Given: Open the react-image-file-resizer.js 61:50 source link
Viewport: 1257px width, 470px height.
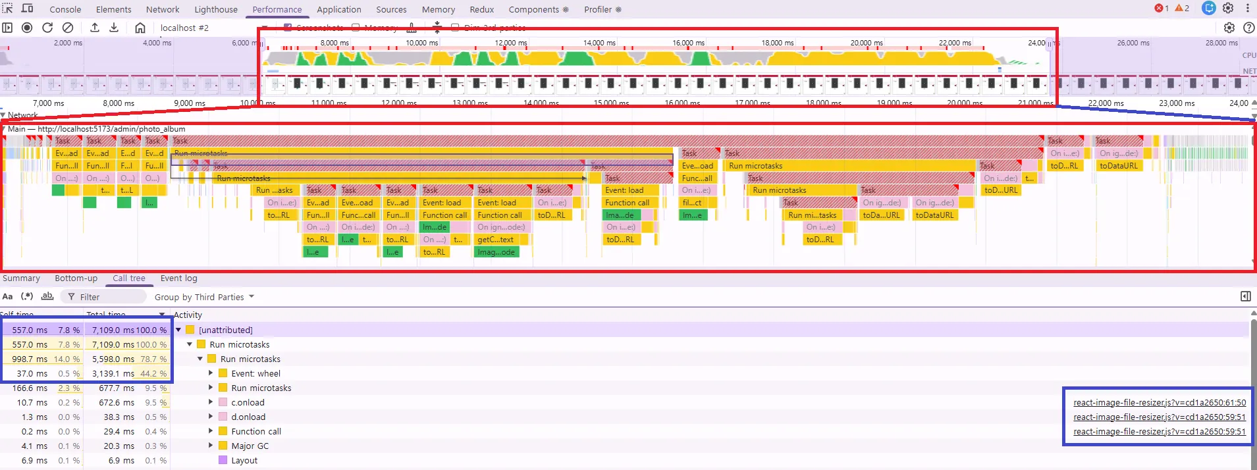Looking at the screenshot, I should 1160,402.
